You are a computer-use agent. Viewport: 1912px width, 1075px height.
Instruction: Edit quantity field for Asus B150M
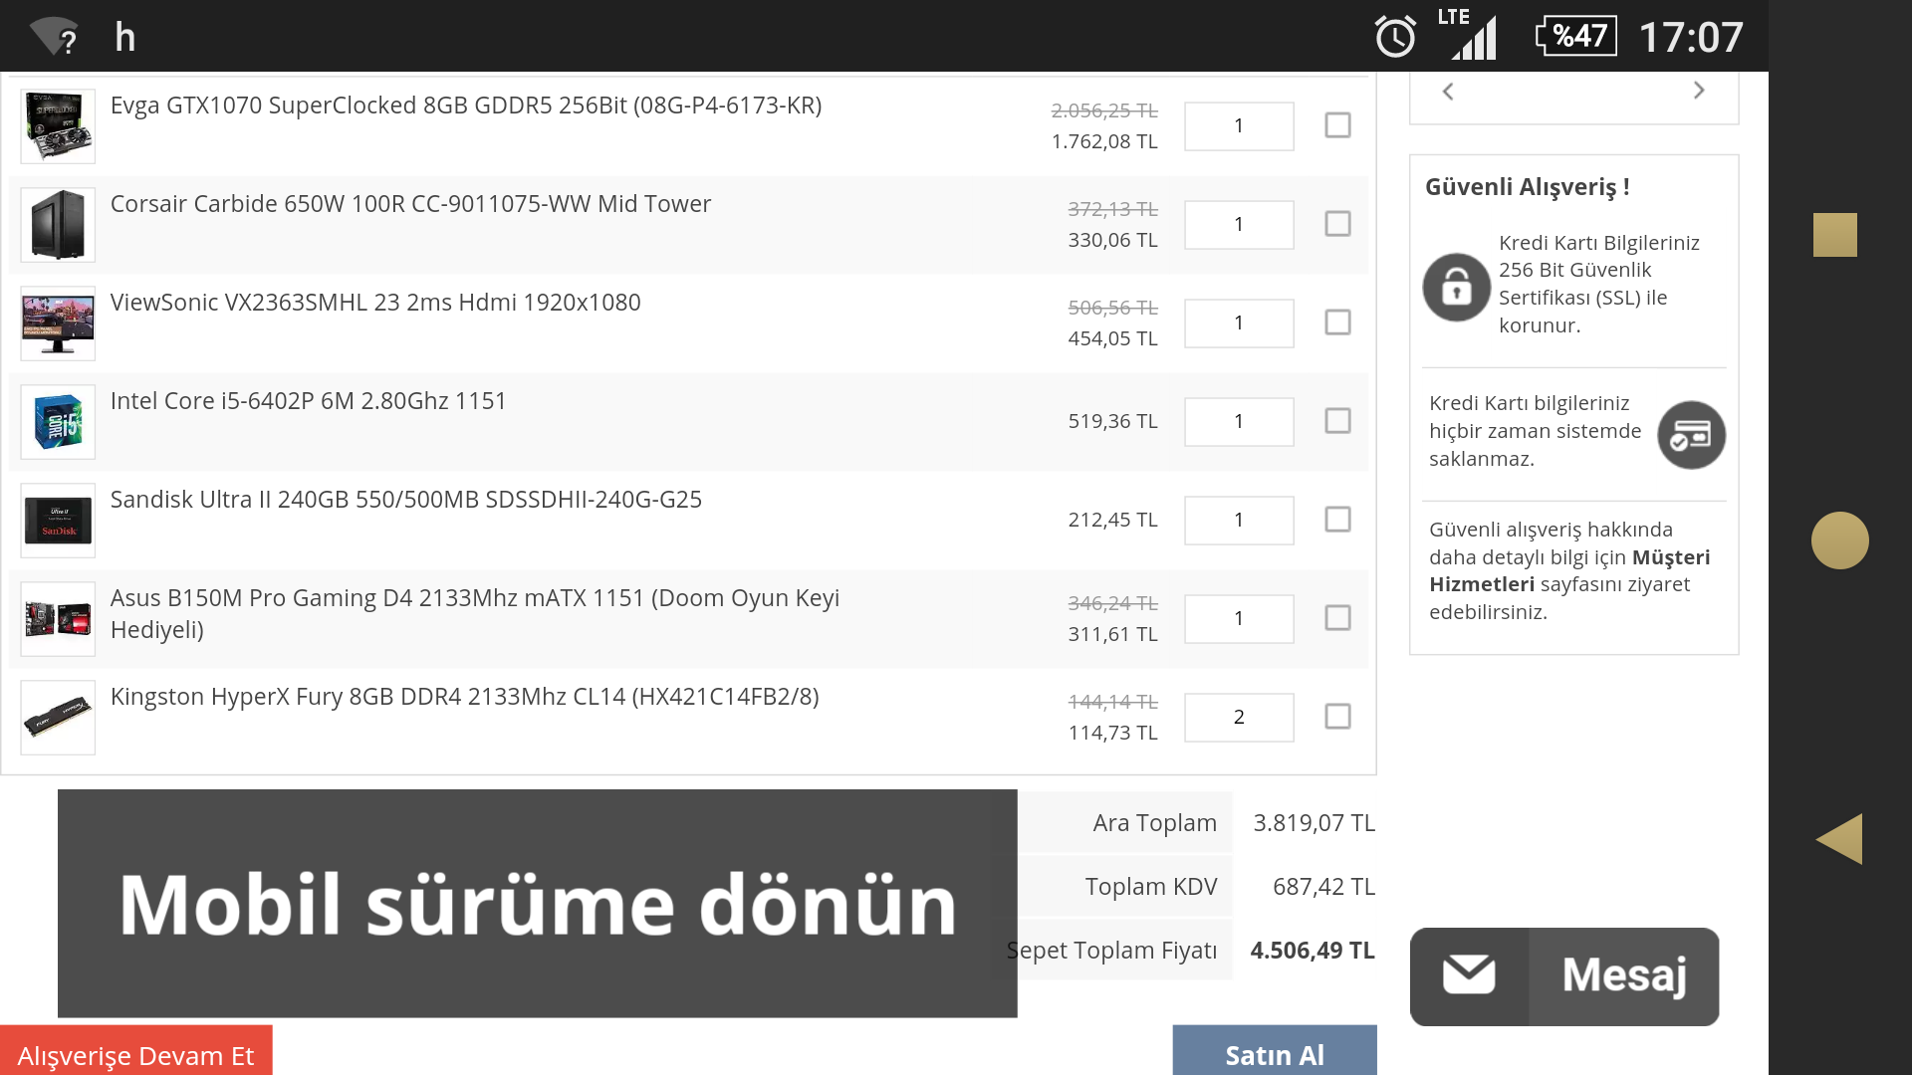pyautogui.click(x=1239, y=619)
